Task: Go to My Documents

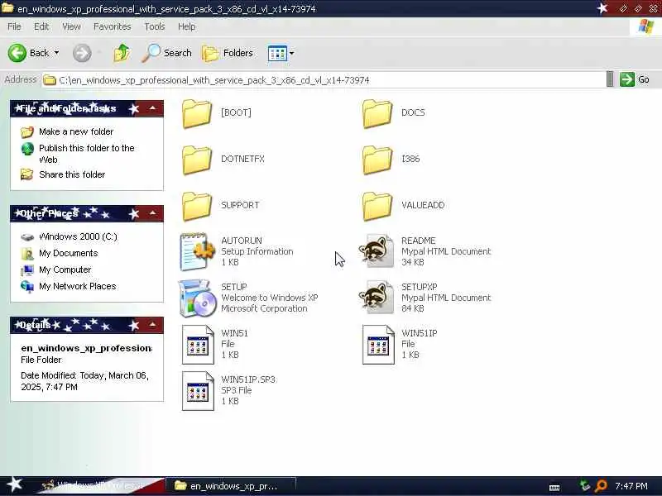Action: point(69,253)
